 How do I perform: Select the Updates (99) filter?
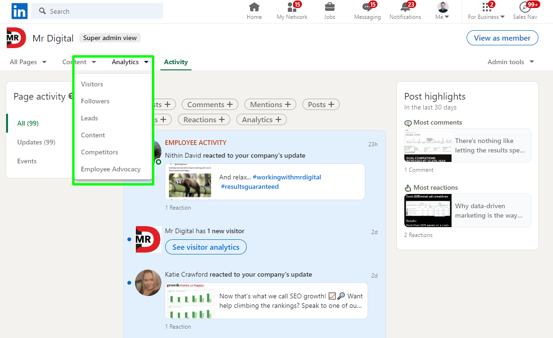(x=36, y=142)
